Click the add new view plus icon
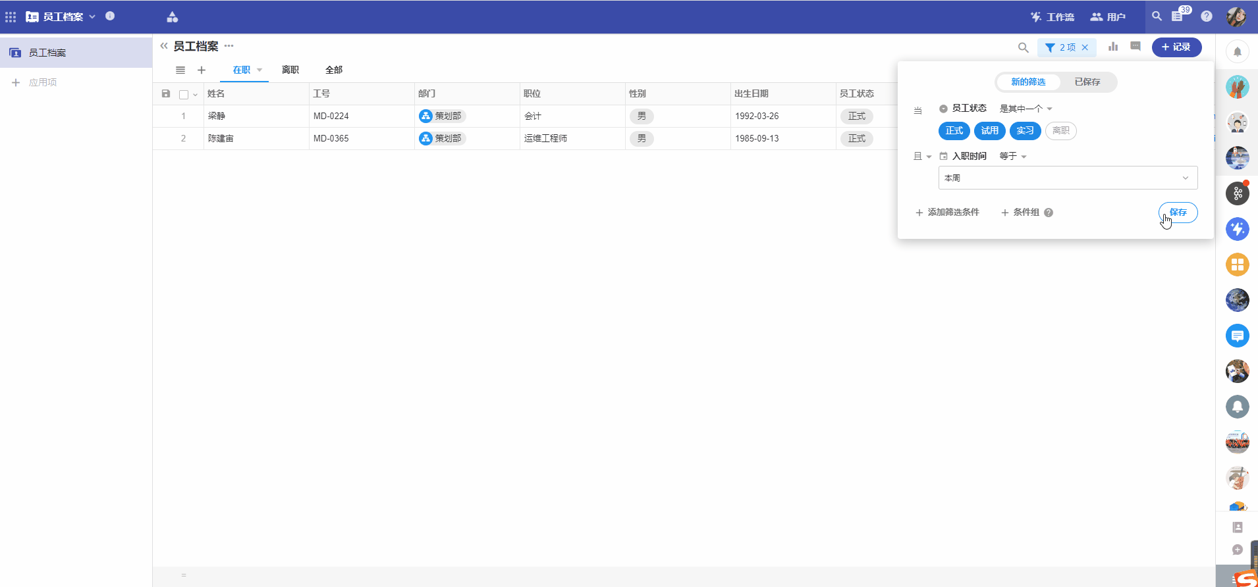 202,70
